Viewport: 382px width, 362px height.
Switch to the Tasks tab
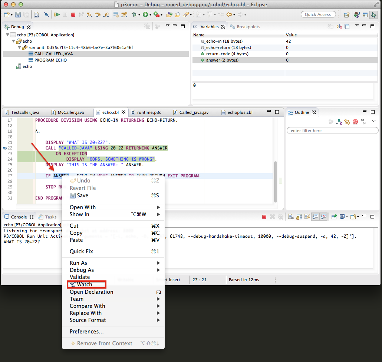(x=48, y=217)
